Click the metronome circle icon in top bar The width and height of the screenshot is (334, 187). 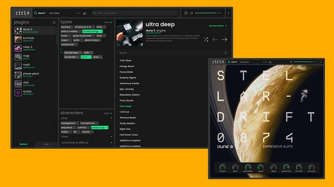[x=186, y=13]
